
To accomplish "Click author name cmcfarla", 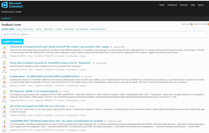I will [66, 91].
